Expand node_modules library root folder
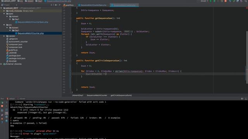248x139 pixels. click(4, 11)
